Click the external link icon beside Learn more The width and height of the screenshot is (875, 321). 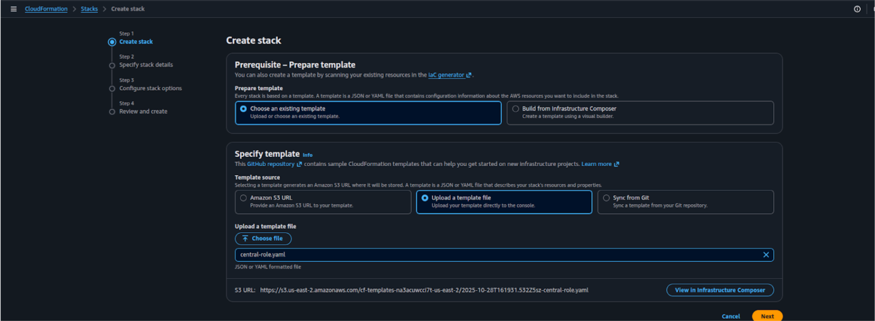pos(616,164)
